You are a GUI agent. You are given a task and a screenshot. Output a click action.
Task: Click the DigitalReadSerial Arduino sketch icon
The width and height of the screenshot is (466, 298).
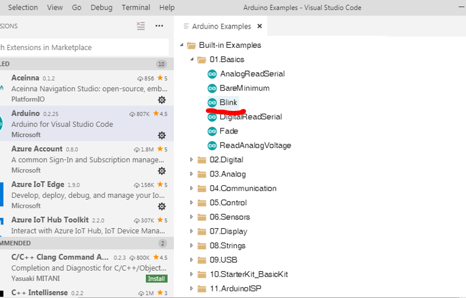pyautogui.click(x=212, y=117)
